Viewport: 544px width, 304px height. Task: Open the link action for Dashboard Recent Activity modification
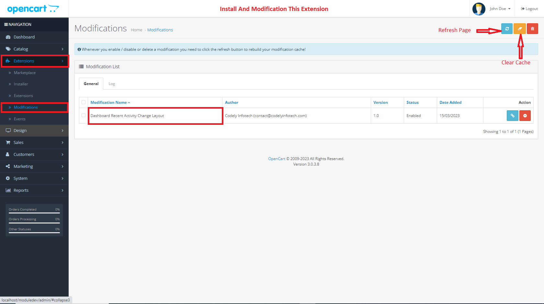point(512,115)
